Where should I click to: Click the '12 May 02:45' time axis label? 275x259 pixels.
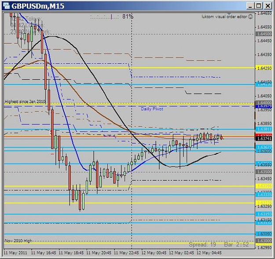click(182, 253)
